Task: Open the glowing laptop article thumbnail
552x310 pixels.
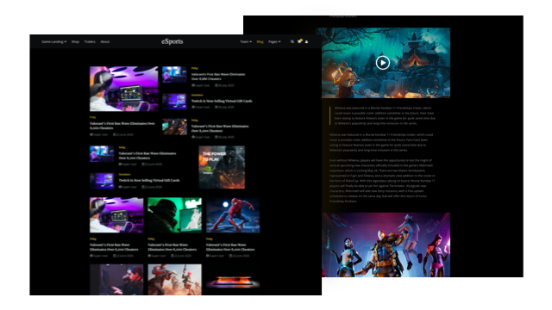Action: click(233, 280)
